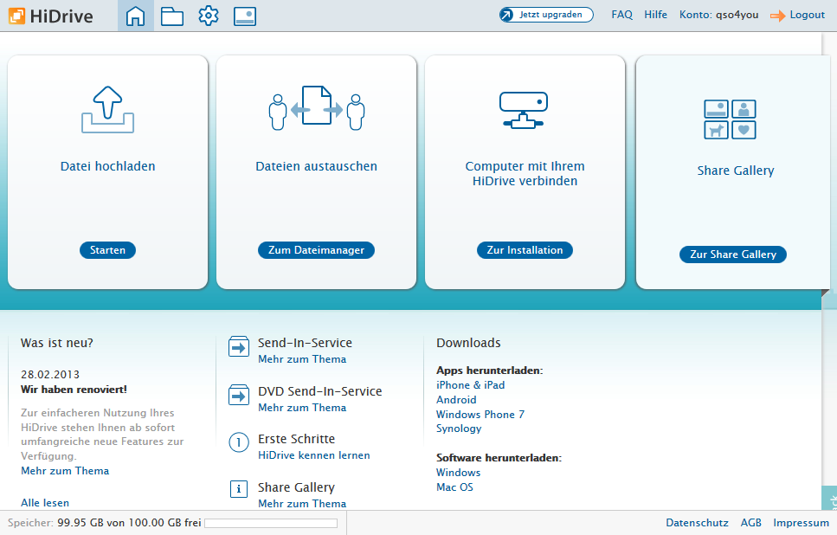Click the storage usage progress bar
The width and height of the screenshot is (837, 535).
[270, 523]
